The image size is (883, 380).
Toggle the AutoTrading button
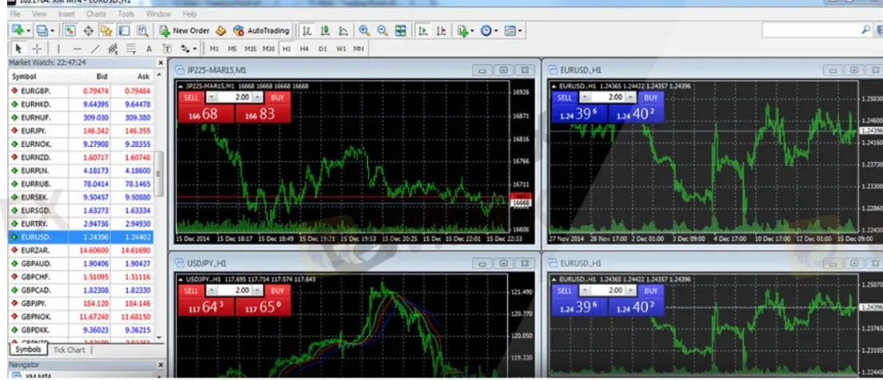(x=261, y=30)
